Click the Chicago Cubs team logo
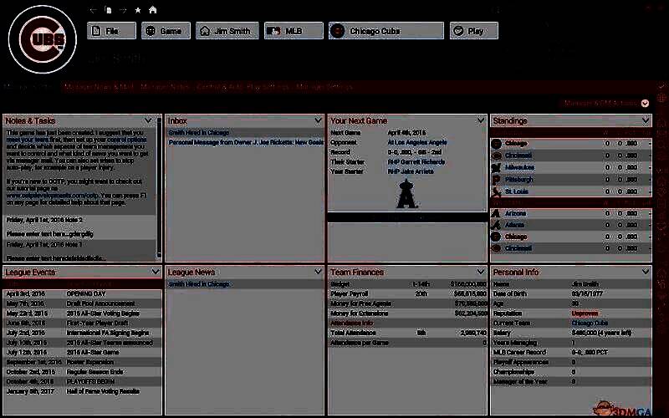The width and height of the screenshot is (669, 418). coord(41,35)
